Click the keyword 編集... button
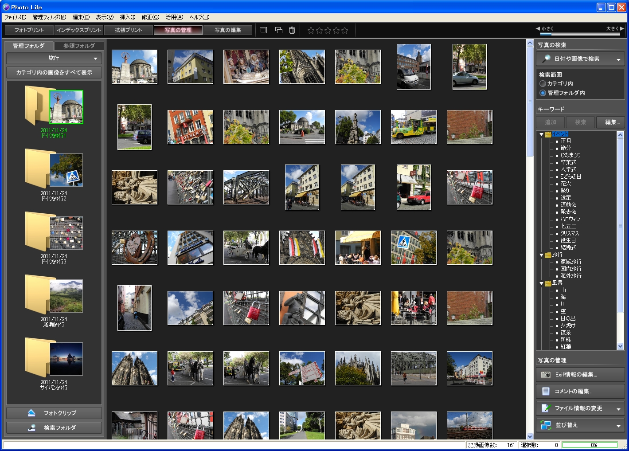Image resolution: width=629 pixels, height=451 pixels. [610, 122]
